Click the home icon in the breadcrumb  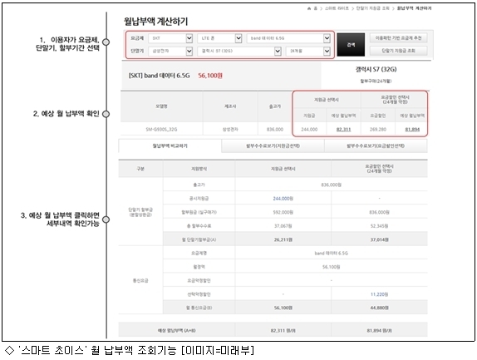[x=309, y=8]
